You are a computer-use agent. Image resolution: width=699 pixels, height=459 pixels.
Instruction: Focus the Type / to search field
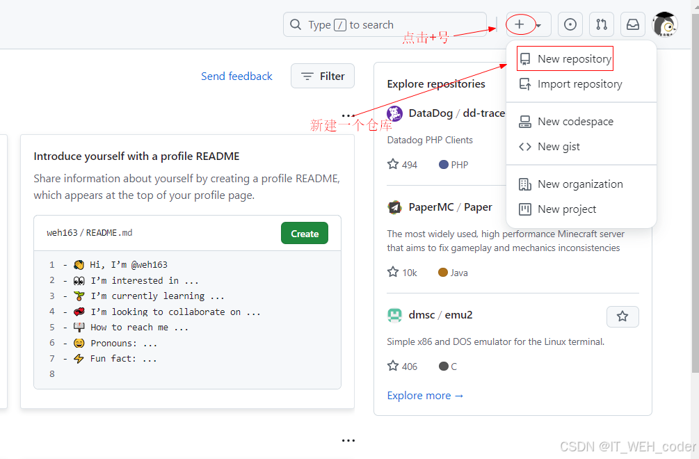[385, 24]
